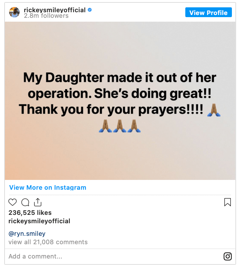Open the rickeysmileyofficial header username
This screenshot has width=241, height=269.
[54, 10]
